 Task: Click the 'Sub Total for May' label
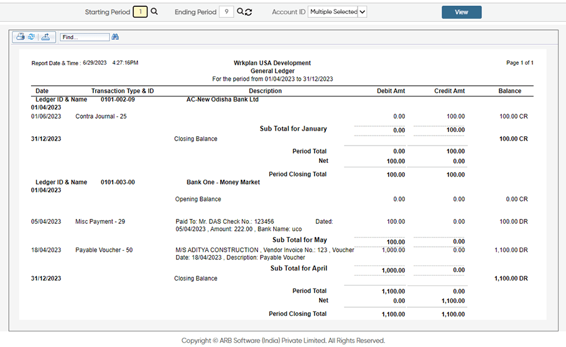300,240
